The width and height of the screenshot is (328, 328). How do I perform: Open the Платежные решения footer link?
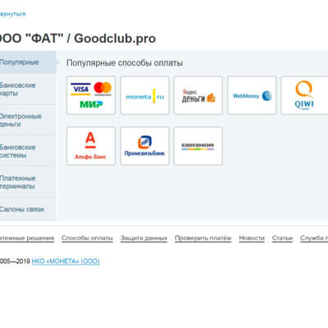click(27, 238)
